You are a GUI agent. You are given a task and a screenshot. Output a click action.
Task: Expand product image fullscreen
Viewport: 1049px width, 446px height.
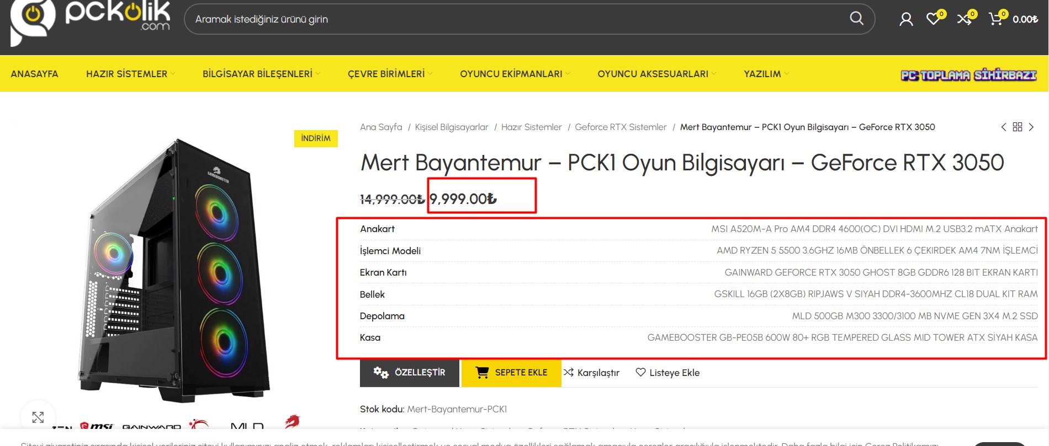click(38, 417)
